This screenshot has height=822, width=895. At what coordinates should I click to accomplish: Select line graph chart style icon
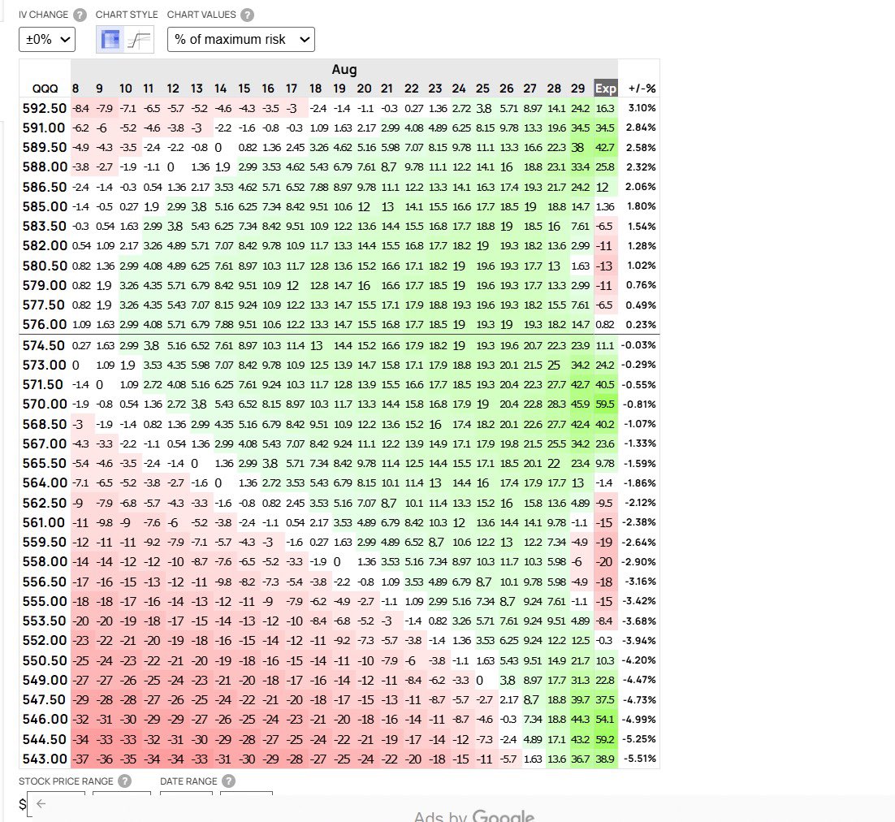pyautogui.click(x=139, y=39)
